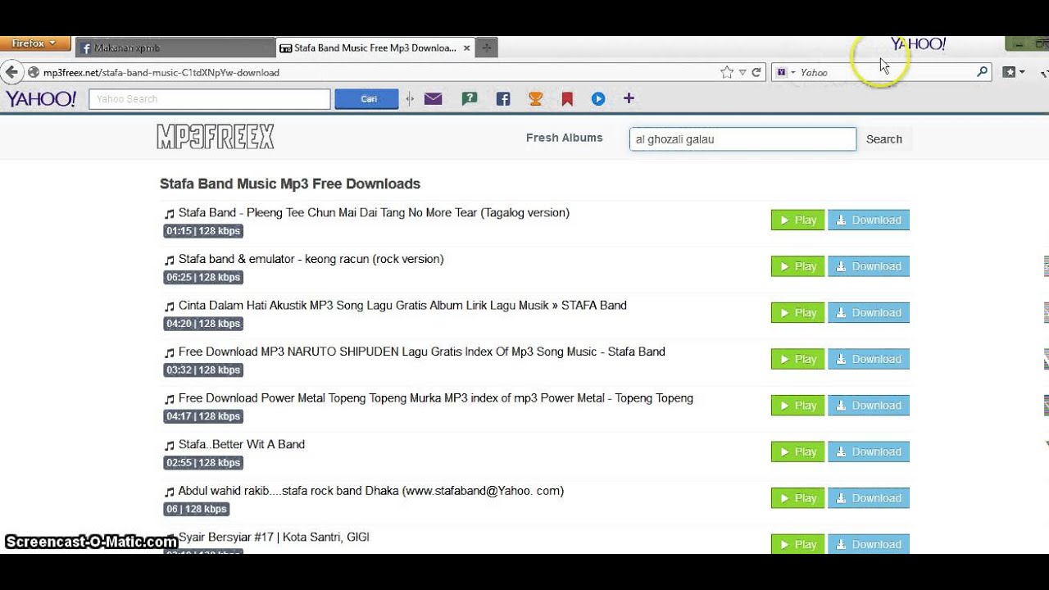Open the Yahoo search engine selector
1049x590 pixels.
(786, 72)
